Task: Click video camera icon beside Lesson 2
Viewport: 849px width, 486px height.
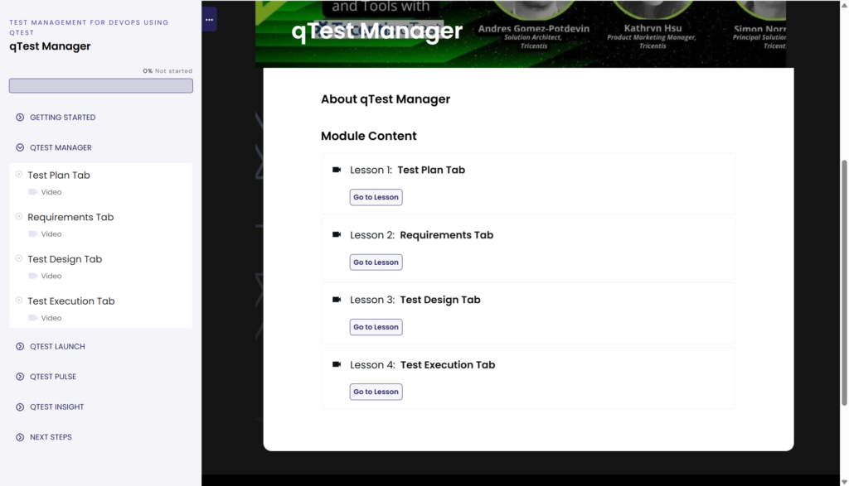Action: [x=337, y=235]
